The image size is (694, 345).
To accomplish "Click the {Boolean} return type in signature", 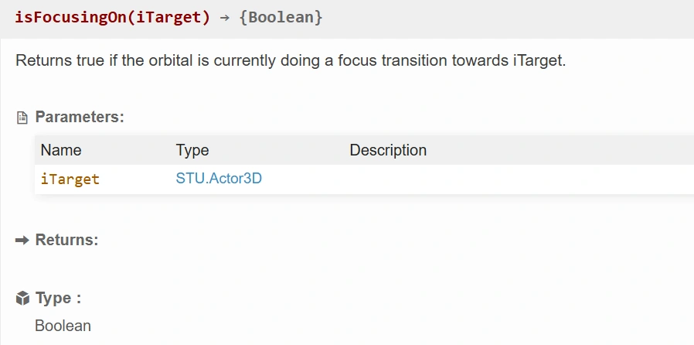I will click(x=281, y=17).
